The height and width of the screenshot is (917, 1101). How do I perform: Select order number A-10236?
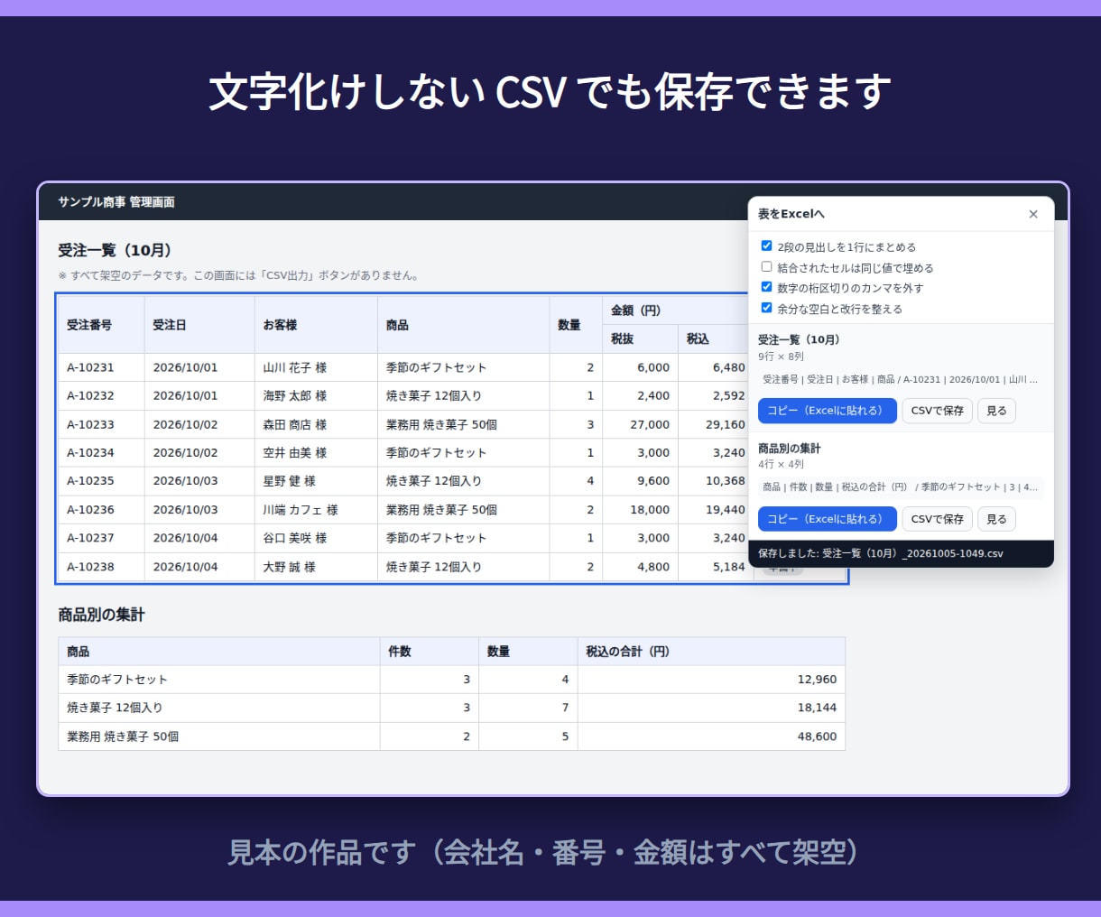90,510
